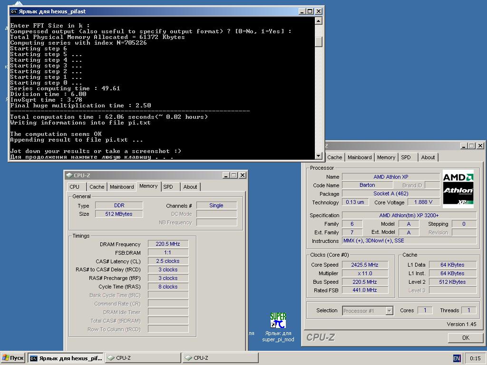Activate the first CPU-Z taskbar button
The height and width of the screenshot is (365, 487).
143,358
